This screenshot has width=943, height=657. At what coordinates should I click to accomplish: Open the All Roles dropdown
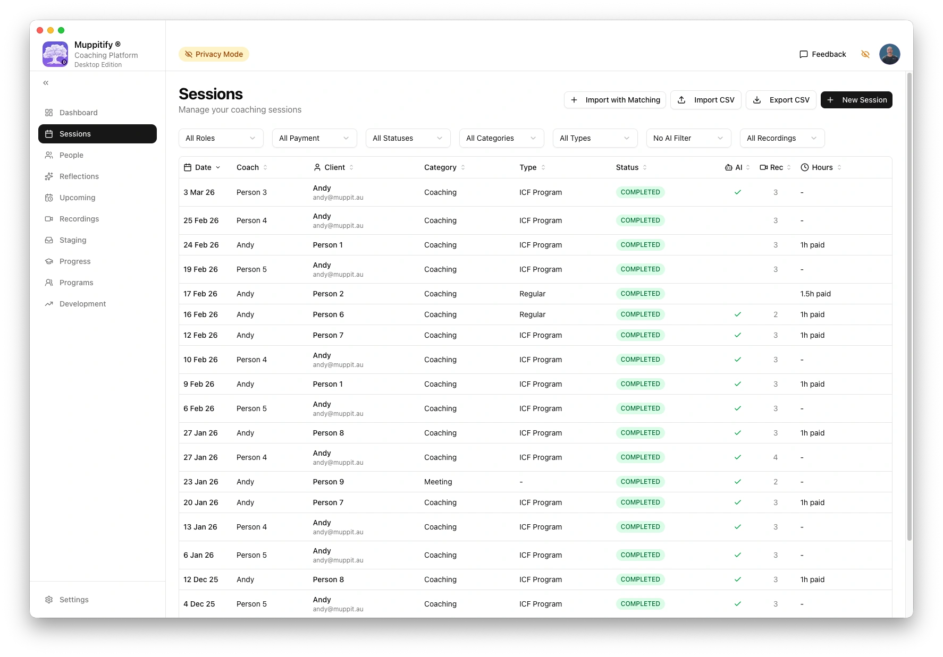click(x=220, y=138)
